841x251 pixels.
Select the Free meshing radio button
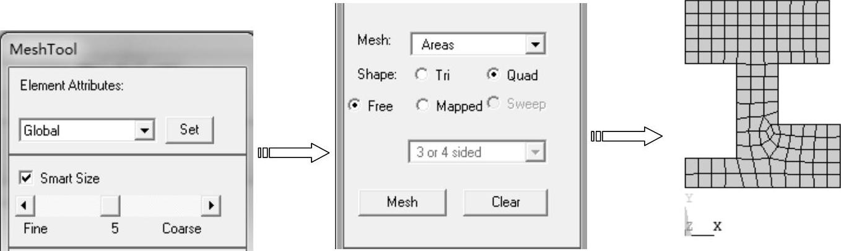354,105
